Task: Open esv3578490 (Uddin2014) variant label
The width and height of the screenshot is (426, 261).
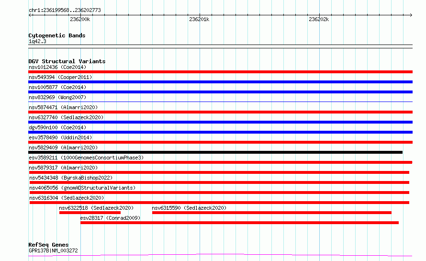Action: click(x=60, y=137)
